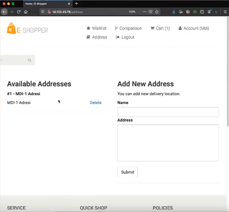Click the Address nav link

point(97,37)
